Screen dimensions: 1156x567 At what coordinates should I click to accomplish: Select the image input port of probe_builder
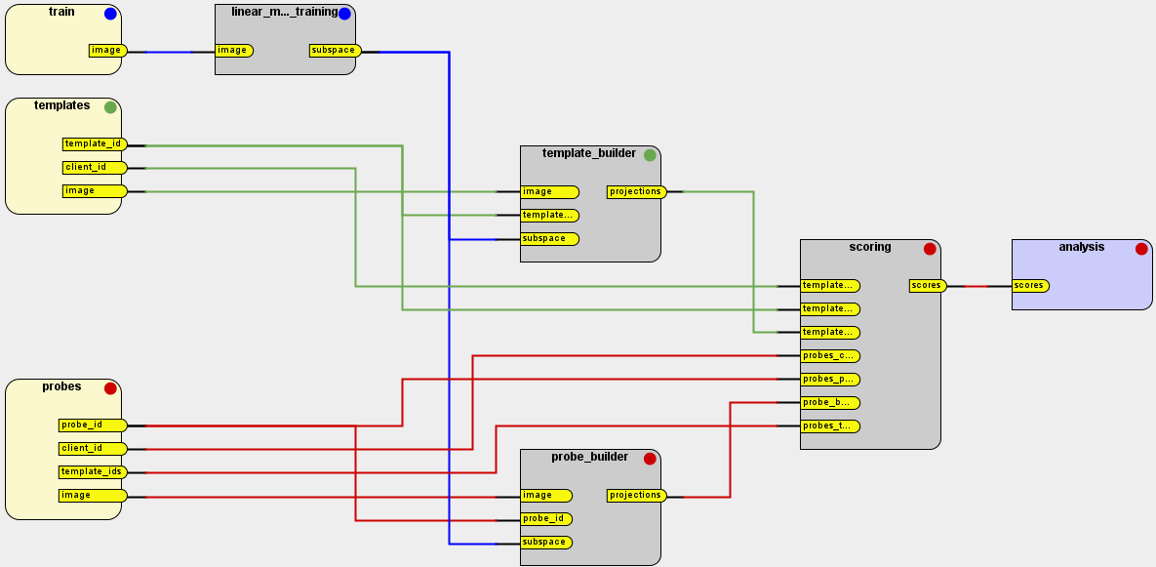coord(546,495)
